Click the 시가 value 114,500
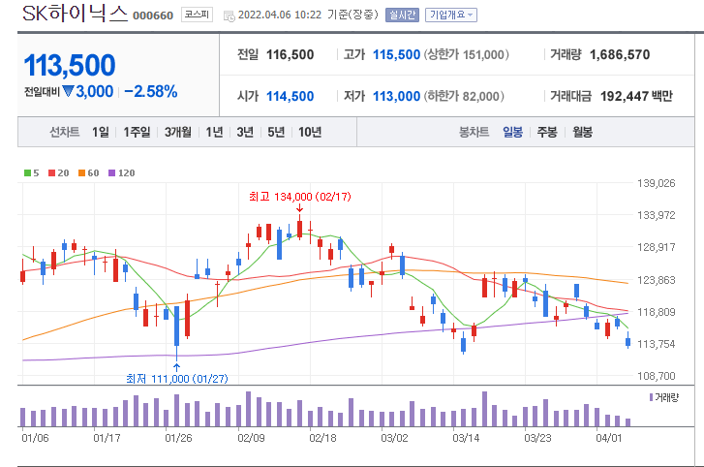The height and width of the screenshot is (467, 704). click(291, 96)
